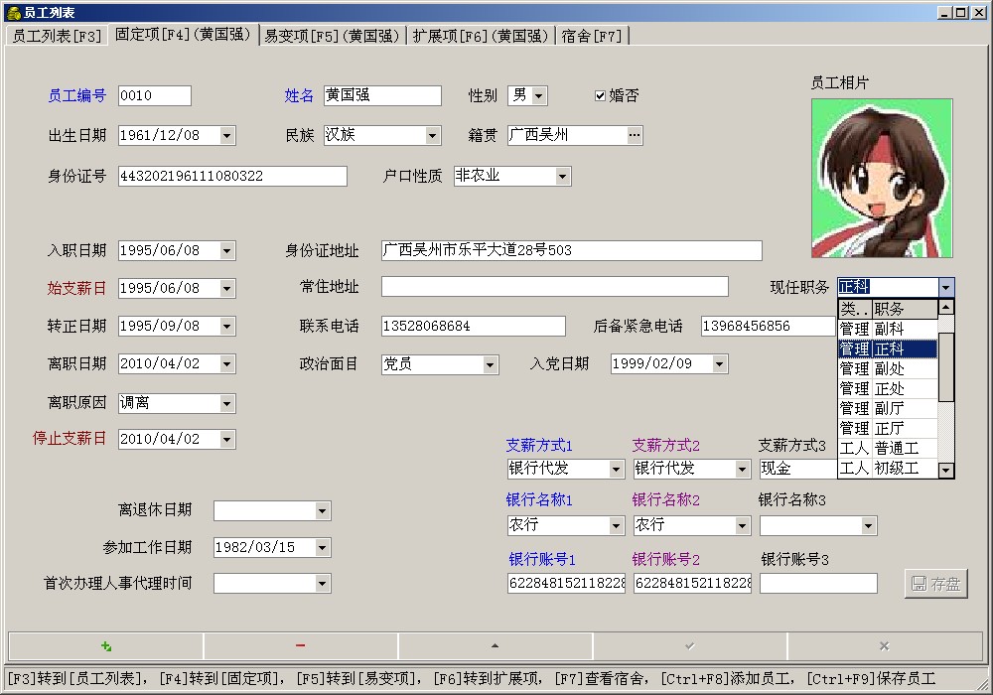The height and width of the screenshot is (695, 993).
Task: Toggle the 婚否 checkbox
Action: [600, 96]
